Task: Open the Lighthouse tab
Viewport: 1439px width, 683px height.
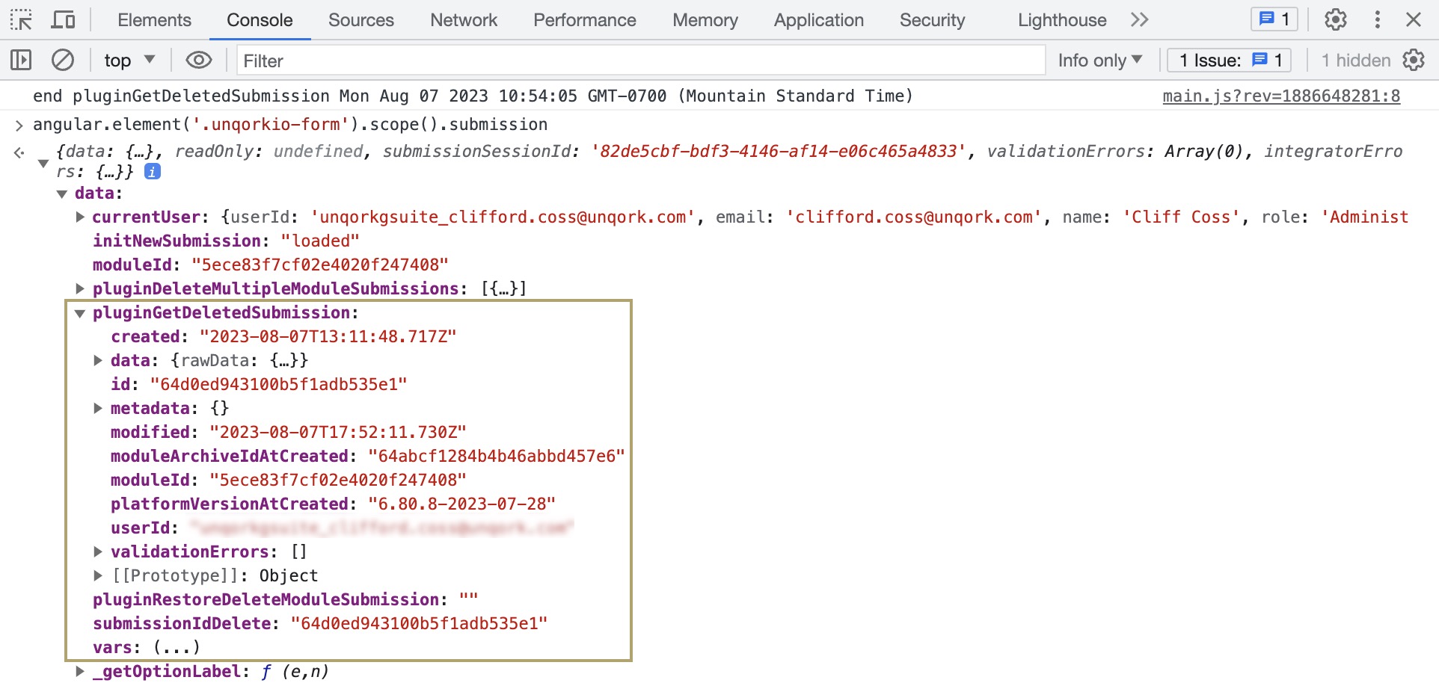Action: click(x=1062, y=20)
